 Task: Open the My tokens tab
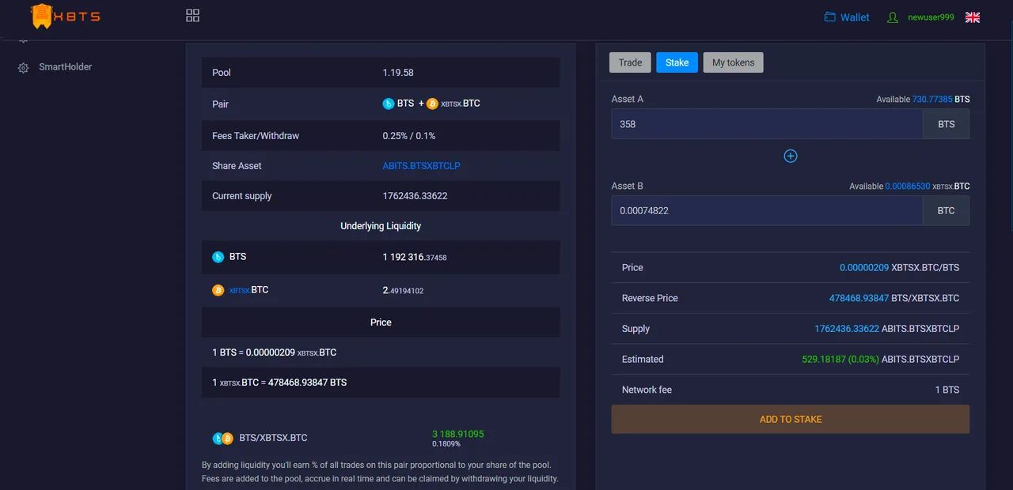tap(733, 62)
